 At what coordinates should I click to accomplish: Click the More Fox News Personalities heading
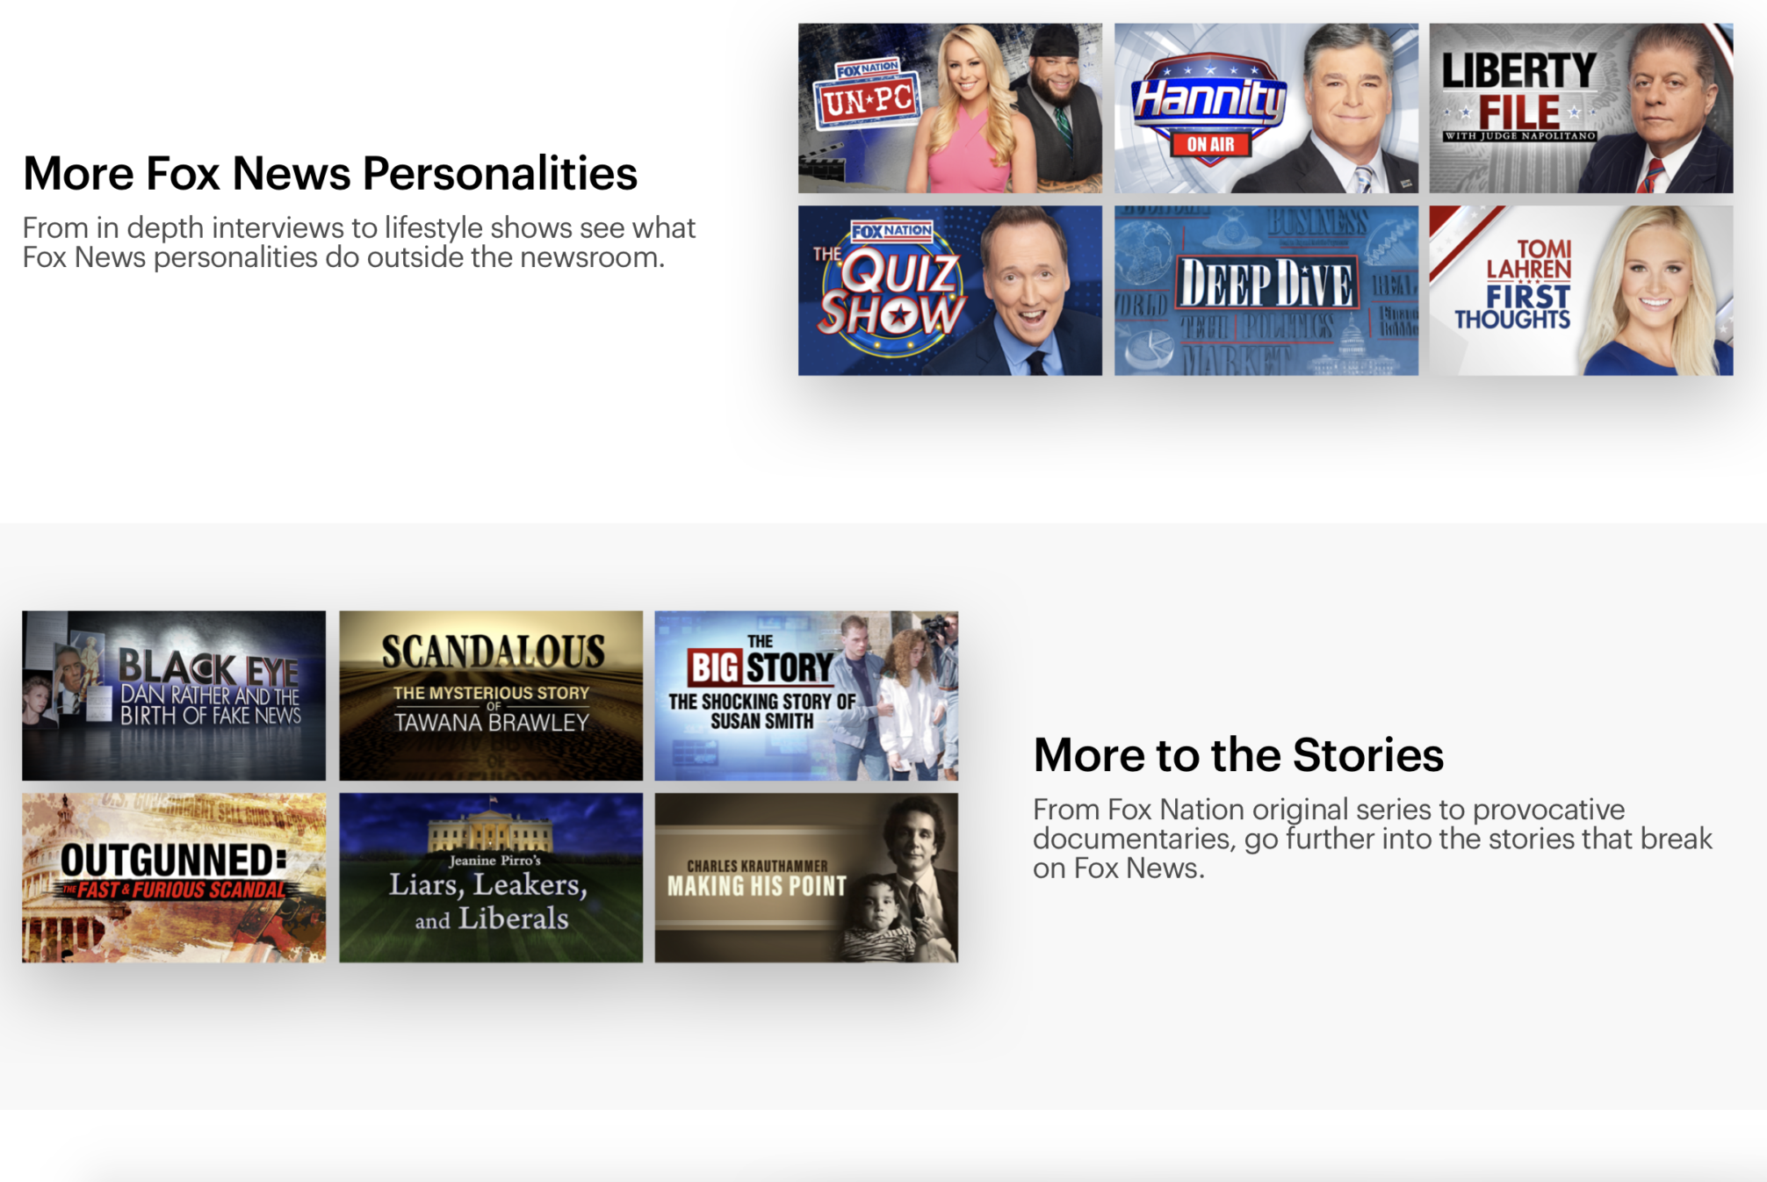330,173
